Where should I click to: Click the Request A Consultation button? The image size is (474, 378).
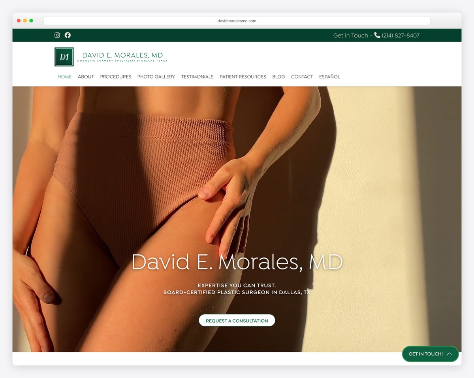coord(237,320)
